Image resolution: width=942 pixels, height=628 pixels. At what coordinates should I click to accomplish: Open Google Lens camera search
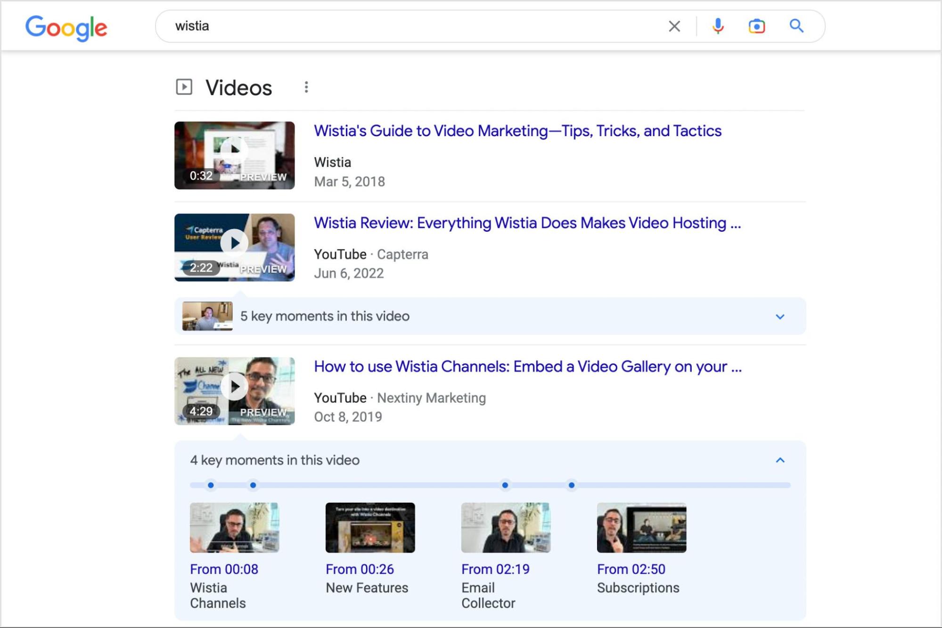[757, 26]
